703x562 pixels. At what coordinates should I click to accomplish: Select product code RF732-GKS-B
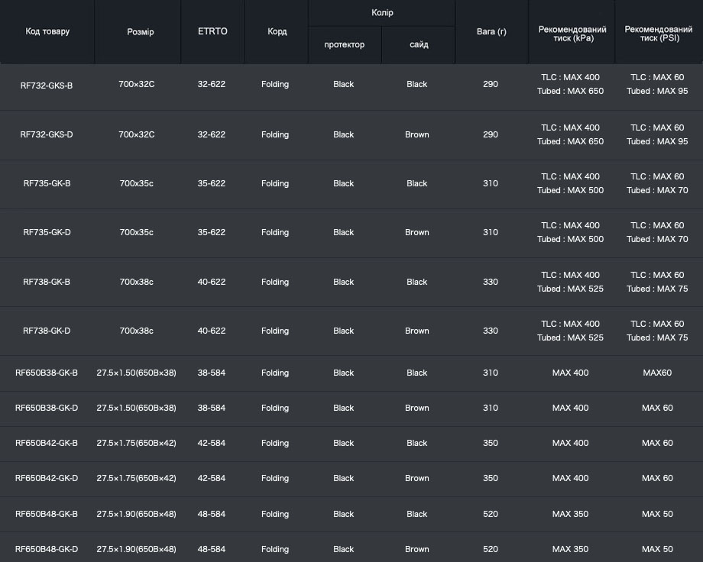[47, 85]
